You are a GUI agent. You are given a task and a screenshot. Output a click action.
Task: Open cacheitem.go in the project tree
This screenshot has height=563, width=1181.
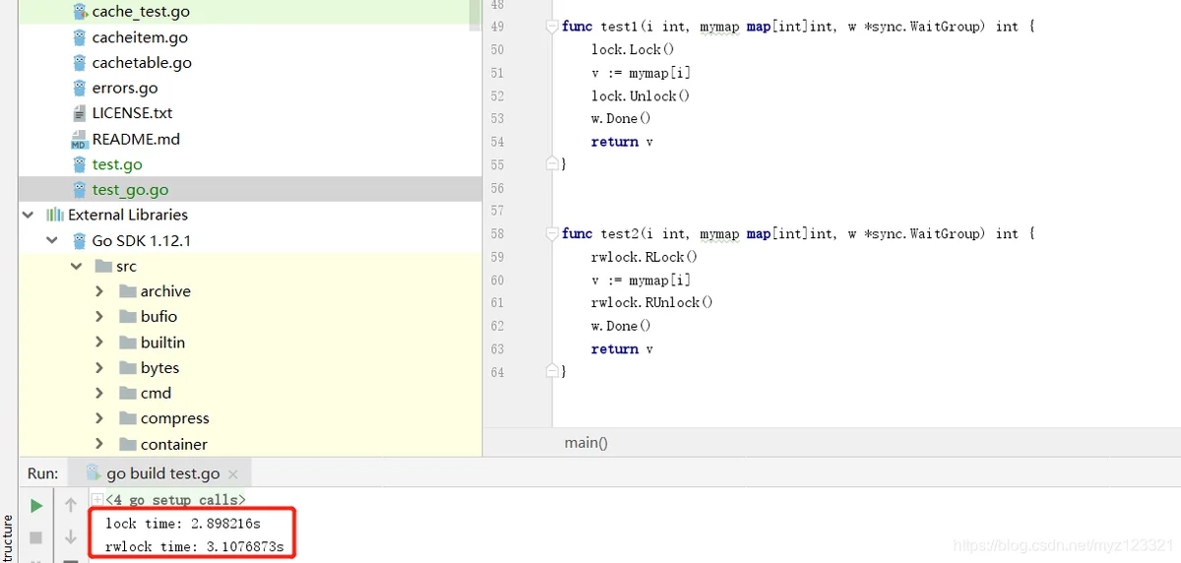coord(140,37)
